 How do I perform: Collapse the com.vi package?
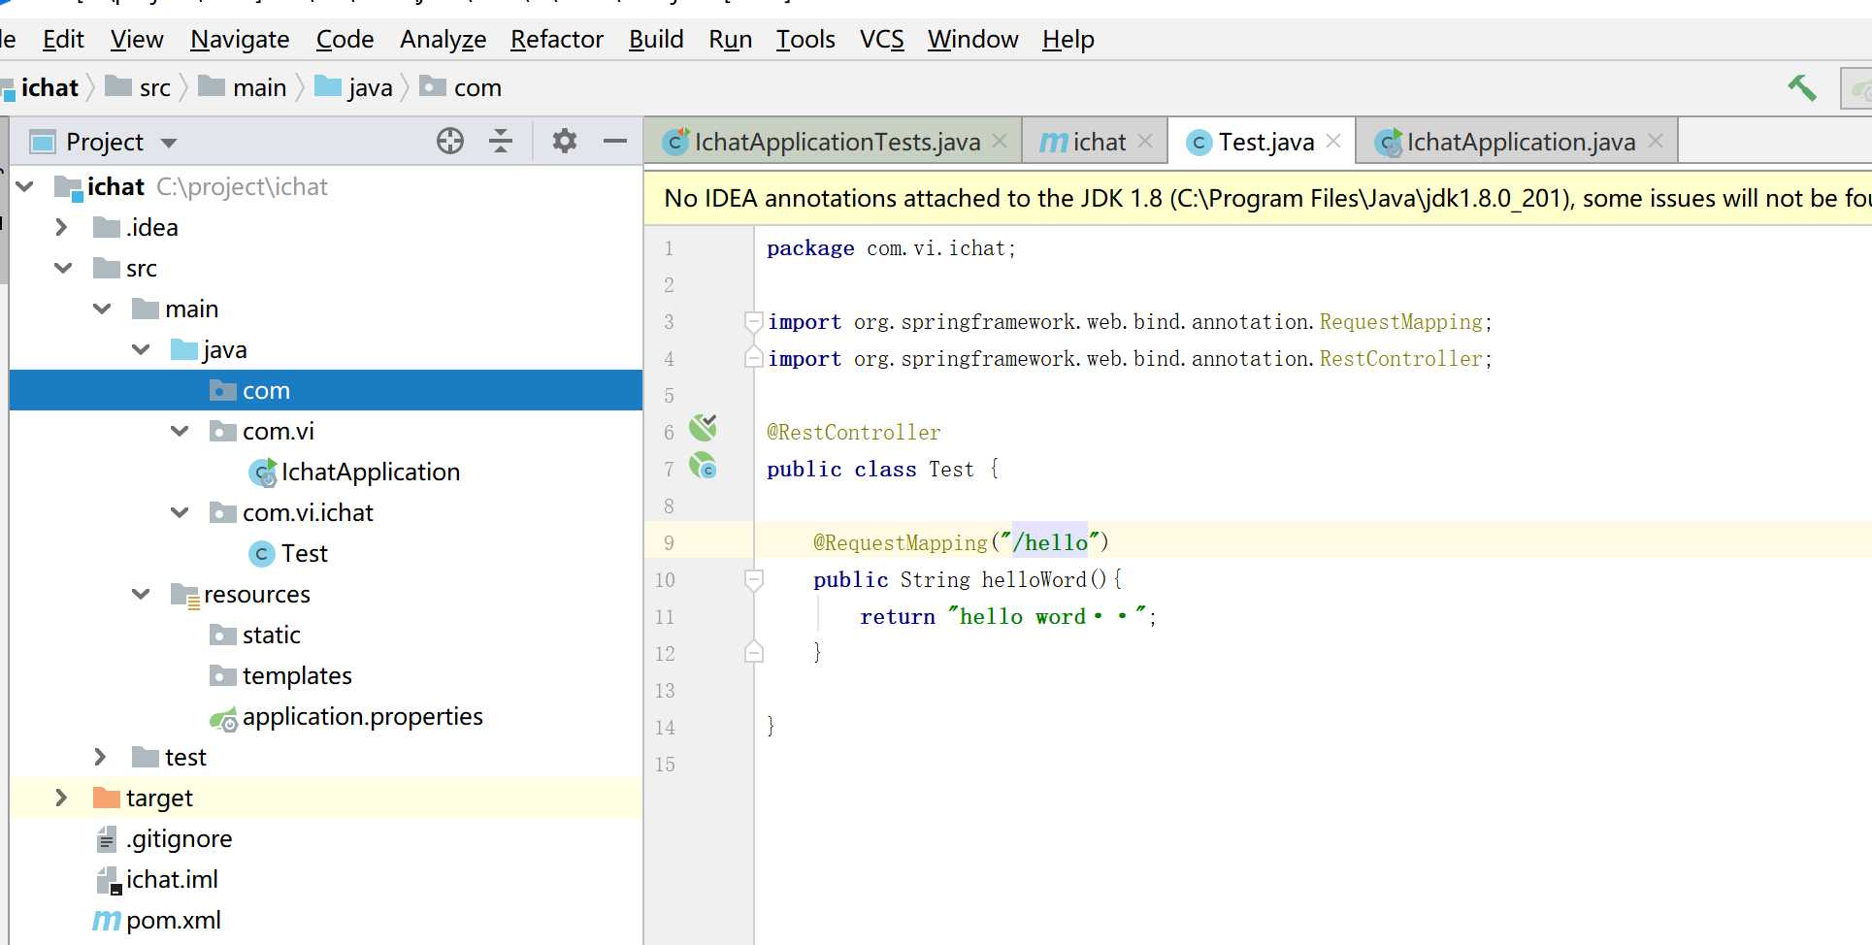click(181, 431)
